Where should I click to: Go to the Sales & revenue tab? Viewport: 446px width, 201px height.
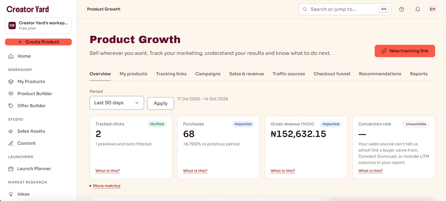247,74
